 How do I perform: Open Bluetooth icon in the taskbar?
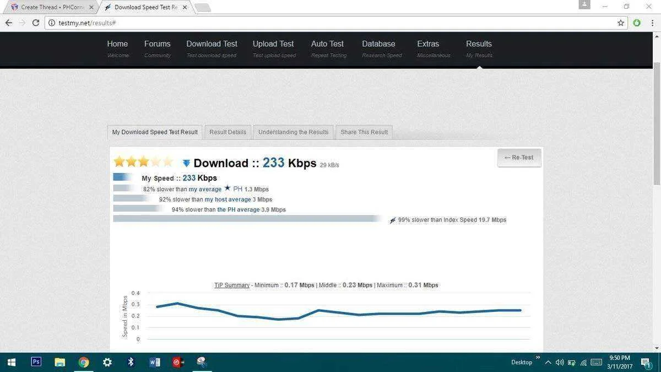[131, 362]
